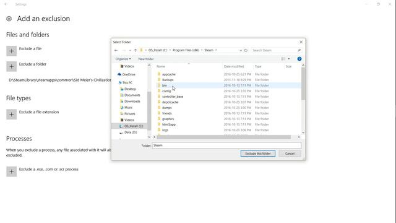Click the file list horizontal scrollbar
Screen dimensions: 396x223
point(224,137)
